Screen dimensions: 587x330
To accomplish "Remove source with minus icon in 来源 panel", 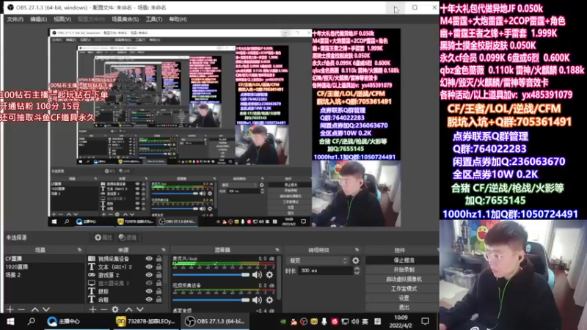I will [104, 309].
